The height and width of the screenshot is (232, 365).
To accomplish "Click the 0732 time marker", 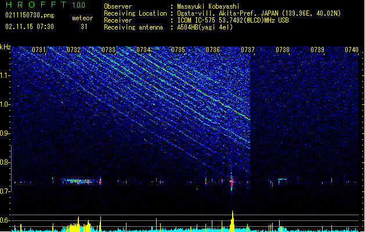I will pyautogui.click(x=74, y=50).
